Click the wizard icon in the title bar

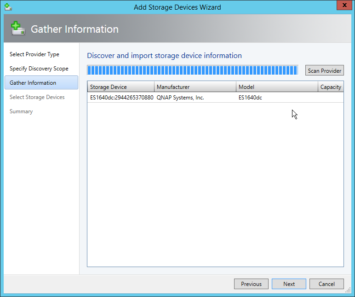click(x=7, y=7)
